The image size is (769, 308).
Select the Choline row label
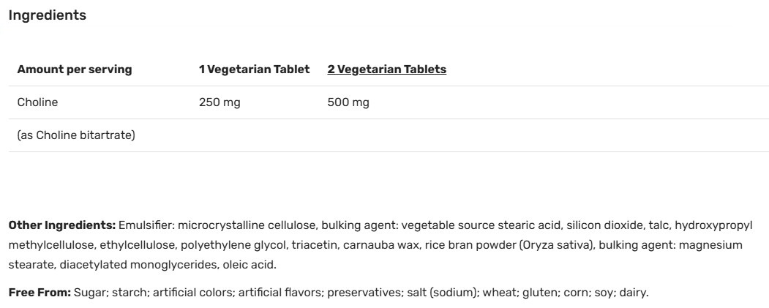(37, 102)
